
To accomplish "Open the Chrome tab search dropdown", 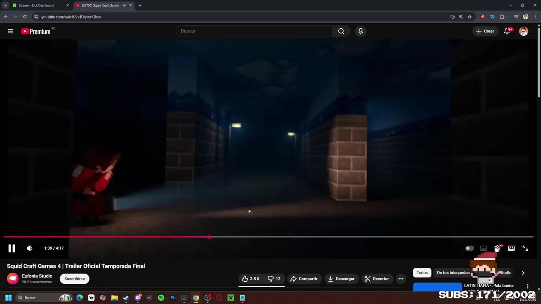I will coord(5,5).
